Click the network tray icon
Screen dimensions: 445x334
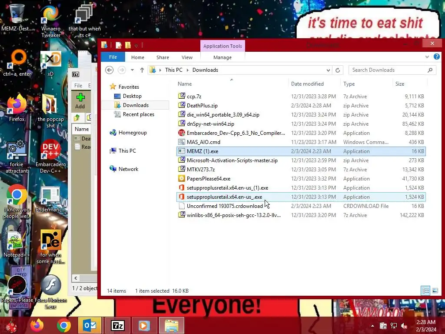coord(394,326)
